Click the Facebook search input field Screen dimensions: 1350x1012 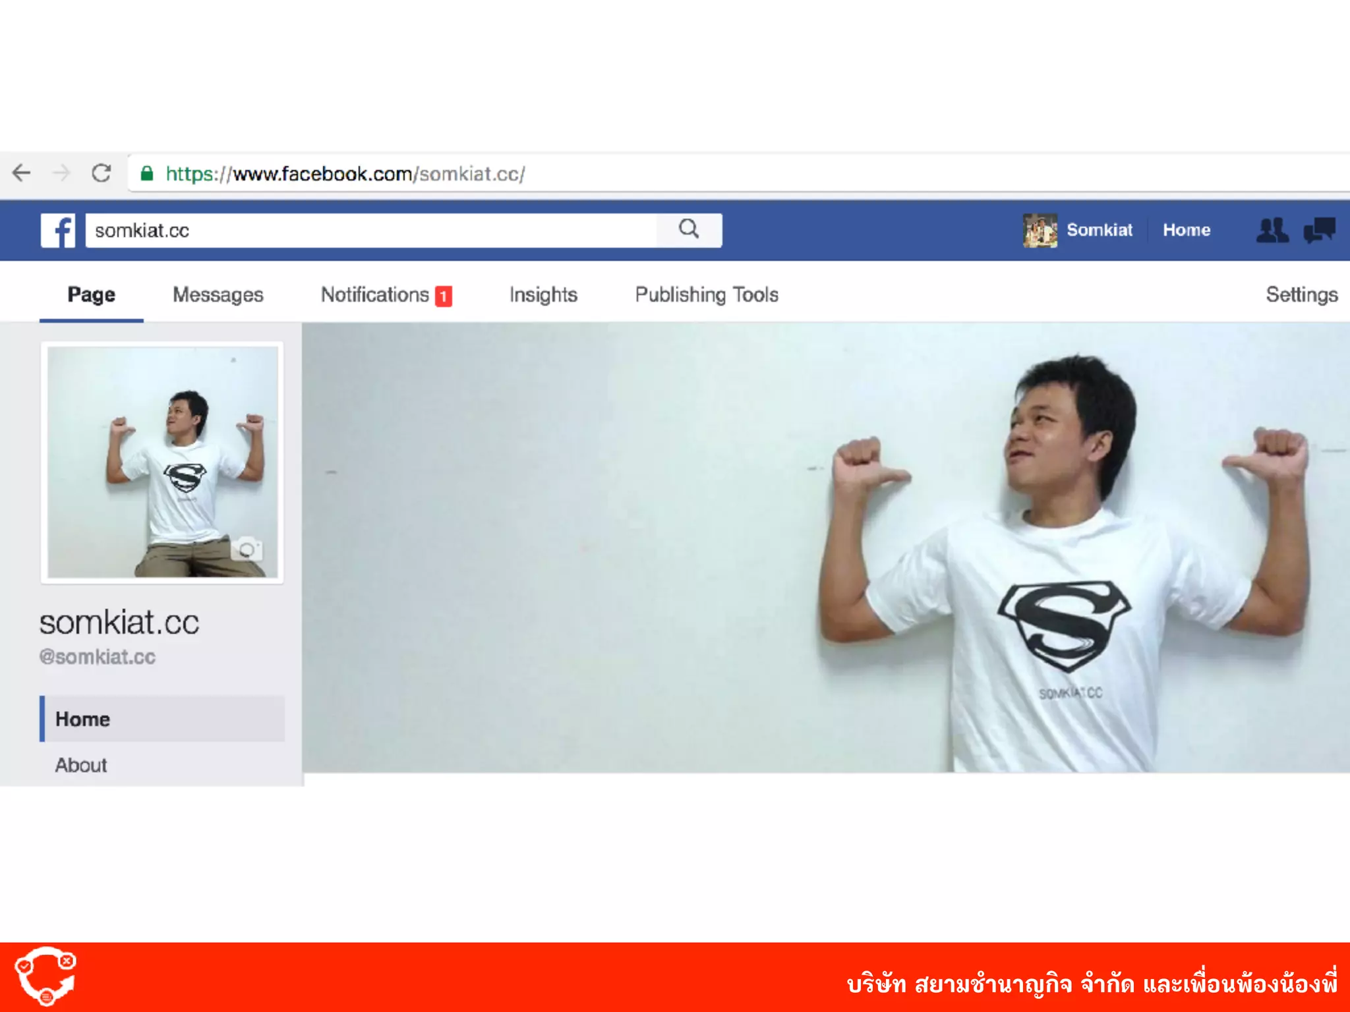(x=369, y=230)
